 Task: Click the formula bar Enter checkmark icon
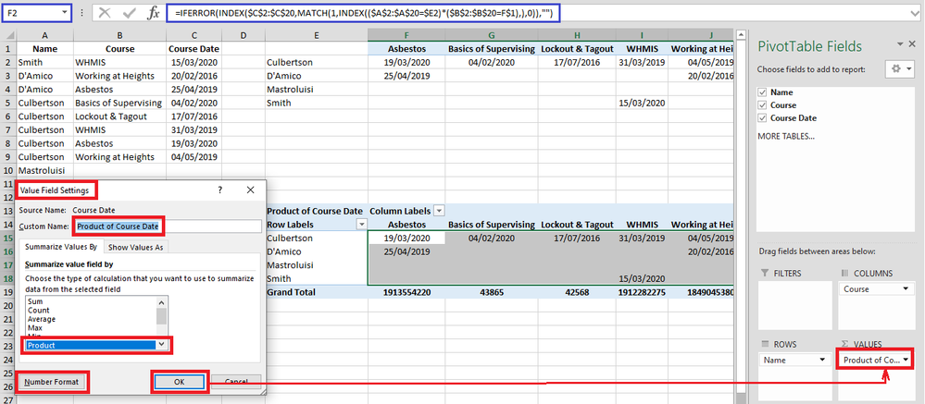(x=130, y=12)
